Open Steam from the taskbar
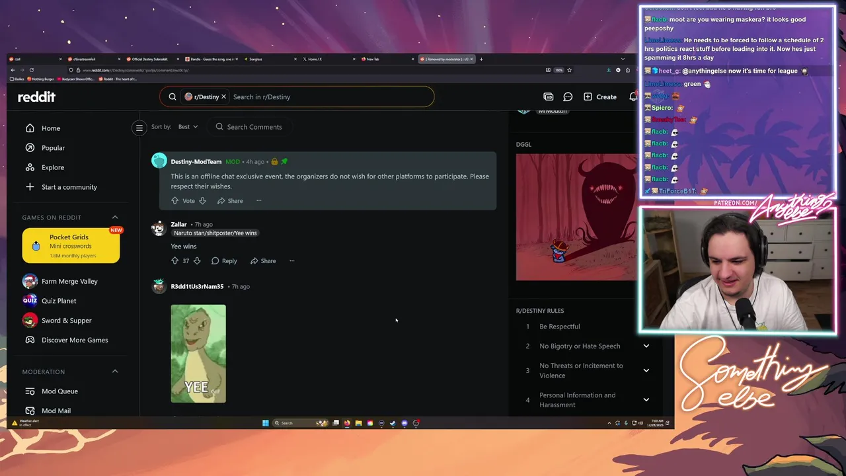The width and height of the screenshot is (846, 476). [393, 423]
